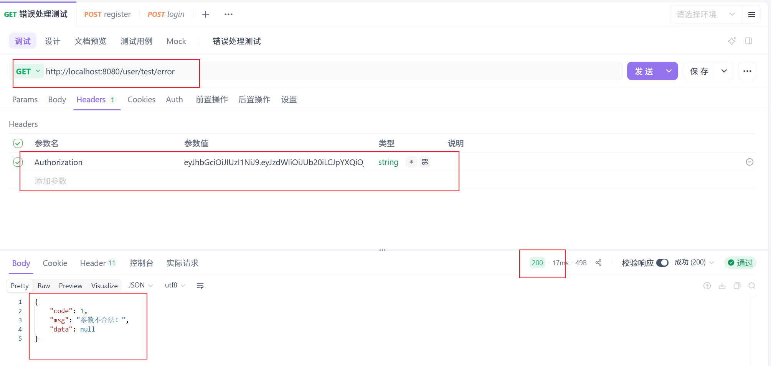The image size is (771, 366).
Task: Click the 通过 validation result badge
Action: tap(740, 263)
